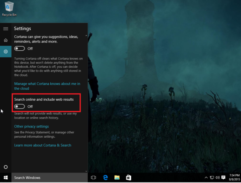Image resolution: width=241 pixels, height=183 pixels.
Task: Click the Cortana circle feedback icon
Action: 6,167
